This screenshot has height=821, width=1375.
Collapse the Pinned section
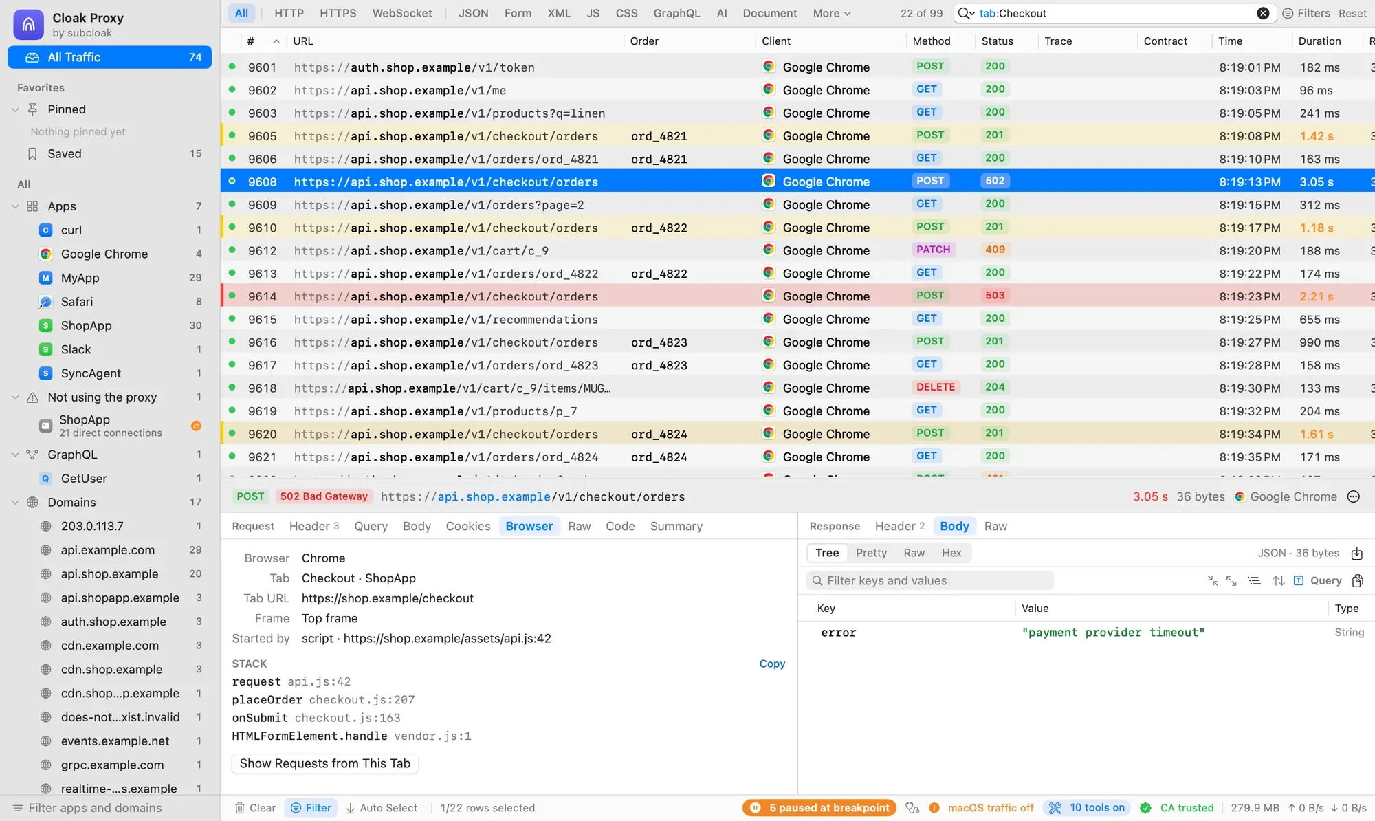pos(15,109)
